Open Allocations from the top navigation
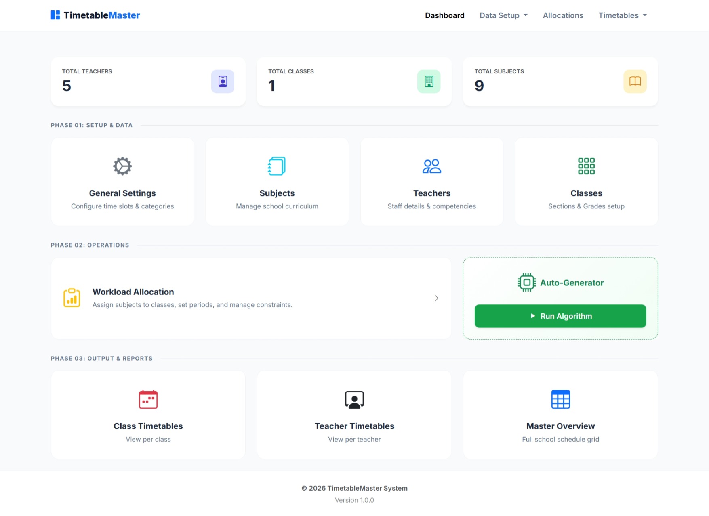 563,15
